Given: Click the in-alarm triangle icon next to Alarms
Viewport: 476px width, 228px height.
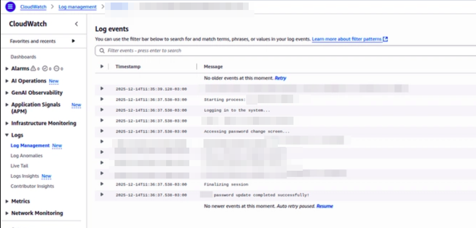Looking at the screenshot, I should 33,68.
